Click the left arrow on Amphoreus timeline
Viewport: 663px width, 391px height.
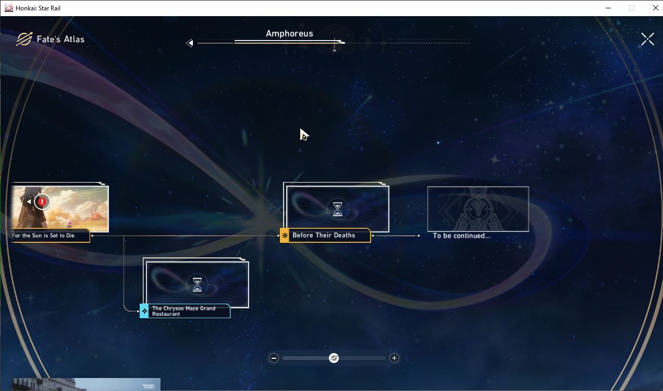click(x=190, y=43)
